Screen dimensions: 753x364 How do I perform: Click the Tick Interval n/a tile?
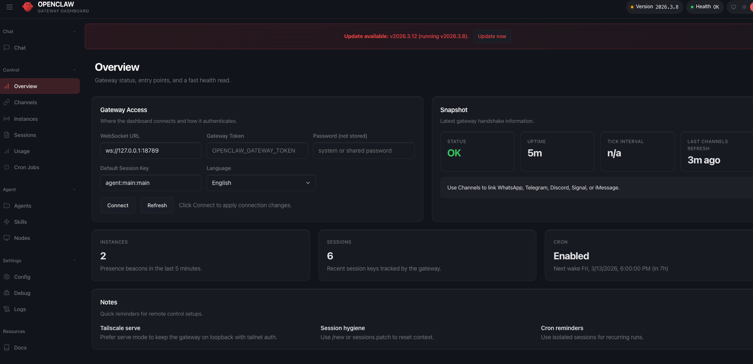(x=638, y=151)
